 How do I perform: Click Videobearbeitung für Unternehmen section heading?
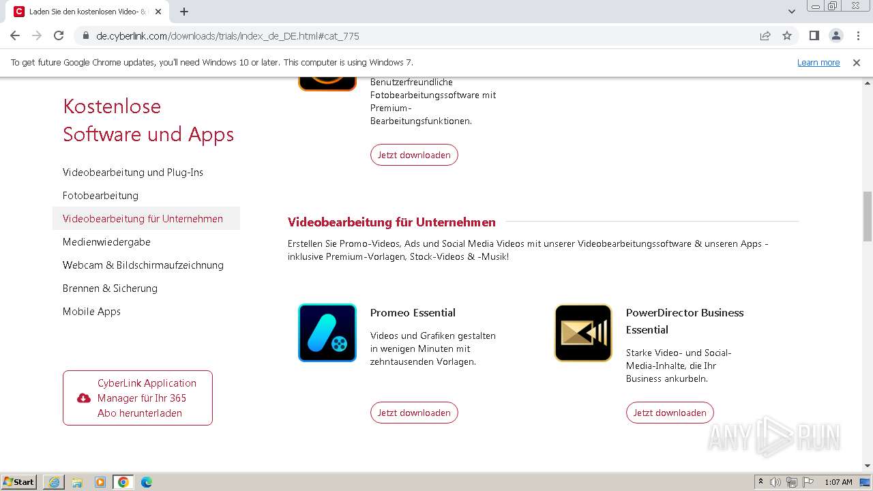tap(391, 222)
